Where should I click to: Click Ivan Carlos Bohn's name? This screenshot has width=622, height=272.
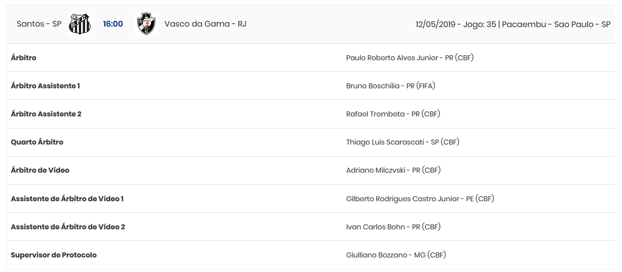(x=393, y=227)
